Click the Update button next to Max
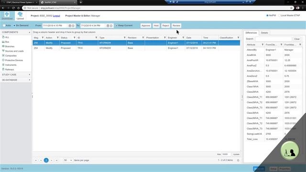The width and height of the screenshot is (306, 172). pyautogui.click(x=236, y=154)
